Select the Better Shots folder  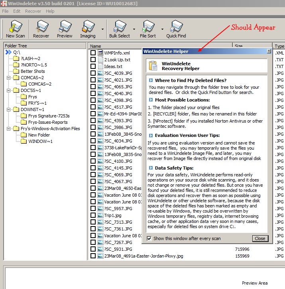33,71
